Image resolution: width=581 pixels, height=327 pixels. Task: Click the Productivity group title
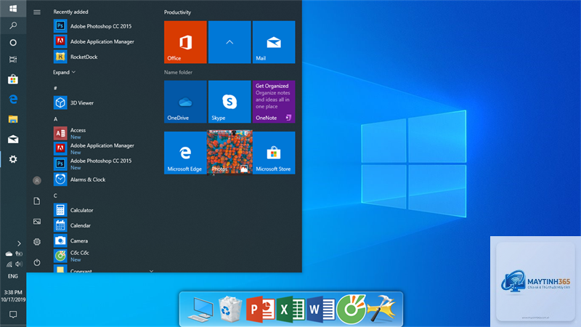(177, 12)
